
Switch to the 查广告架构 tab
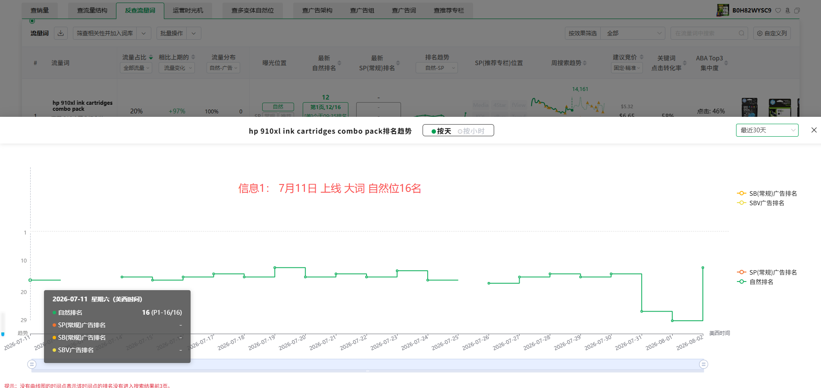tap(317, 10)
